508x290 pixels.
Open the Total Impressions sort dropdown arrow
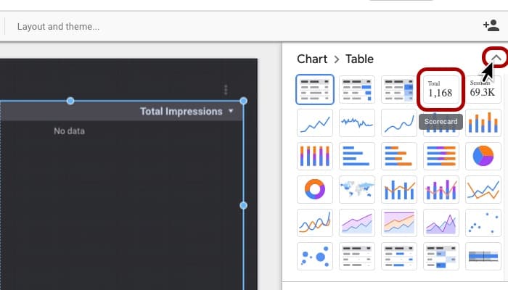click(x=231, y=111)
